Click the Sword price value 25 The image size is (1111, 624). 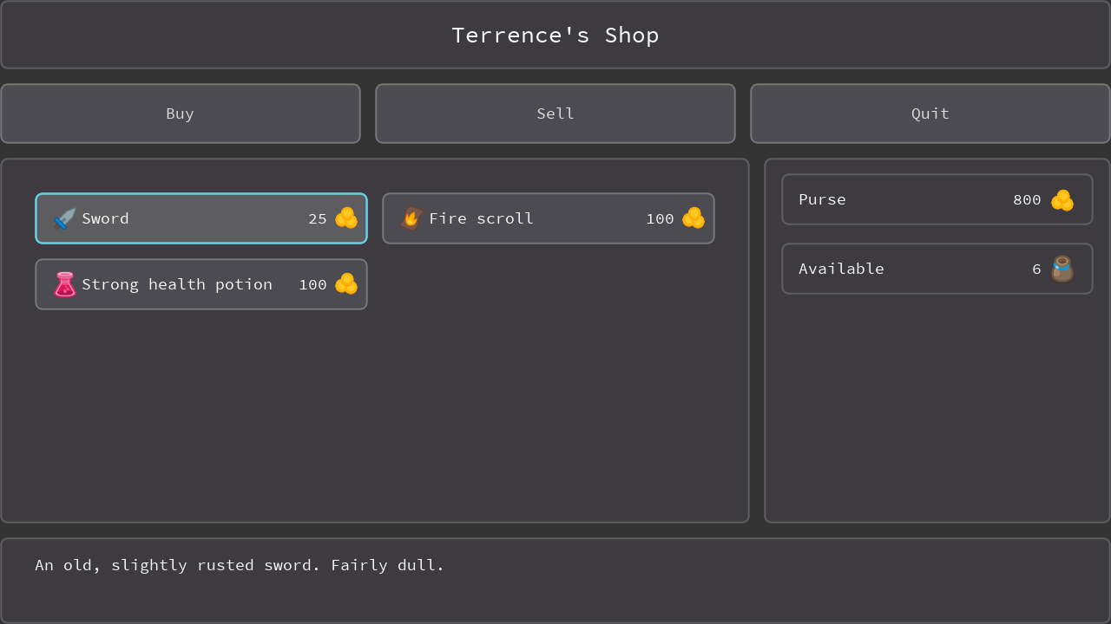(318, 218)
